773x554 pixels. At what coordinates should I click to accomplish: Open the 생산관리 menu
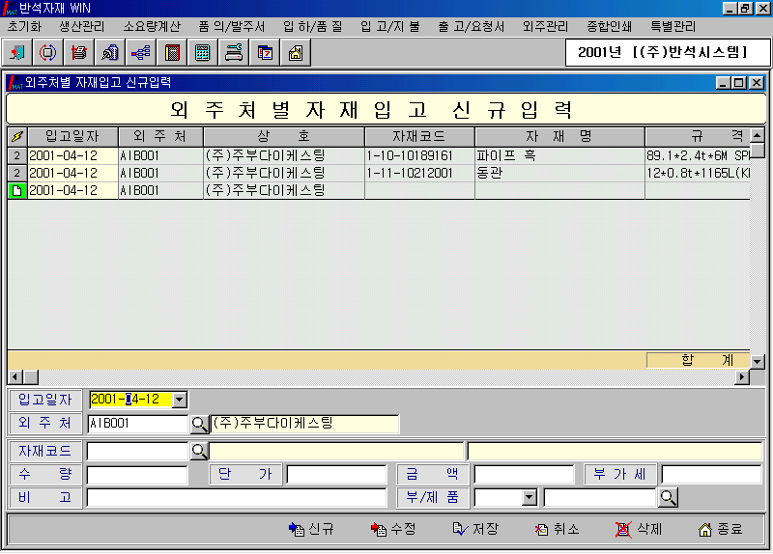click(x=81, y=26)
